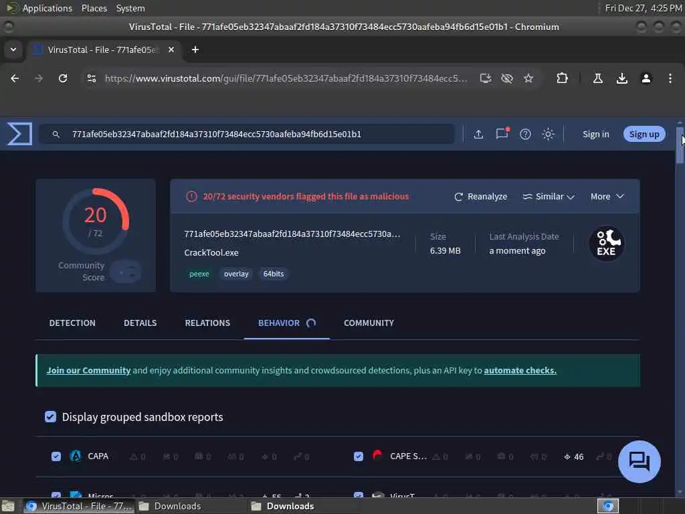
Task: Open the Applications menu
Action: coord(47,8)
